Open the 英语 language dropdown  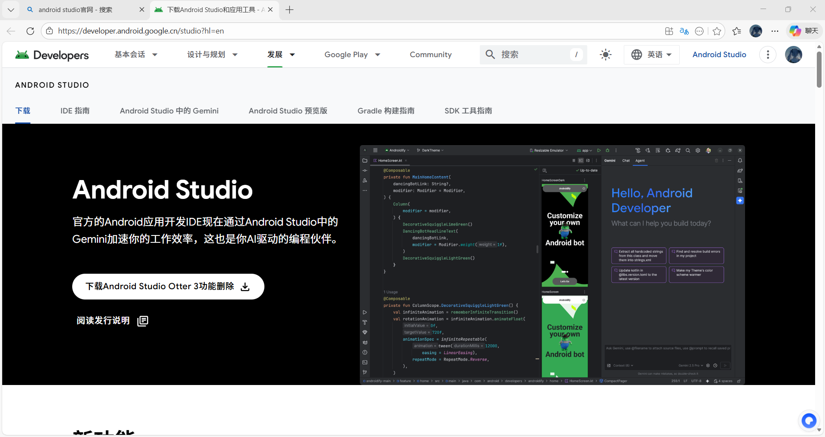tap(651, 55)
